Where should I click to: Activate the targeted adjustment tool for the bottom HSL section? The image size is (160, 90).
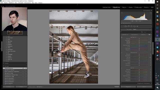122,68
